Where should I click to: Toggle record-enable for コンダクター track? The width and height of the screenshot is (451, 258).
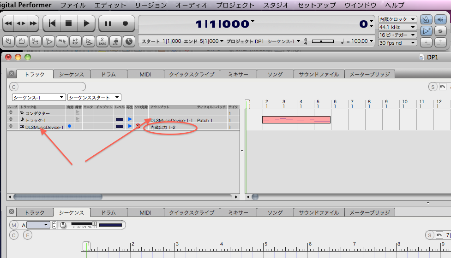78,112
